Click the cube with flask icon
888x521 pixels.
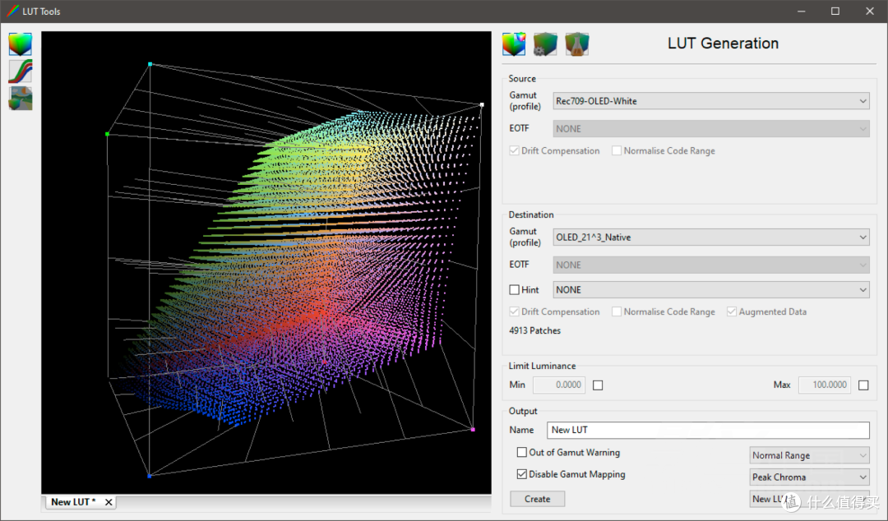[x=577, y=44]
